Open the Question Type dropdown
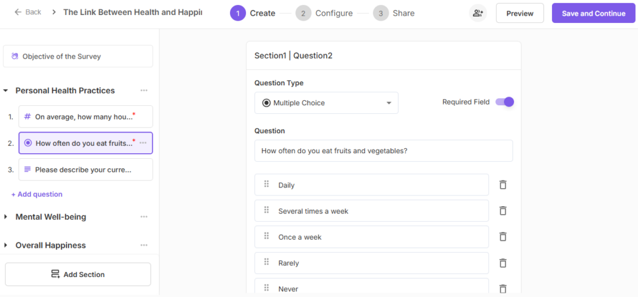 tap(326, 103)
